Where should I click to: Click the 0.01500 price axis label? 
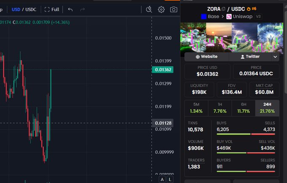coord(163,38)
